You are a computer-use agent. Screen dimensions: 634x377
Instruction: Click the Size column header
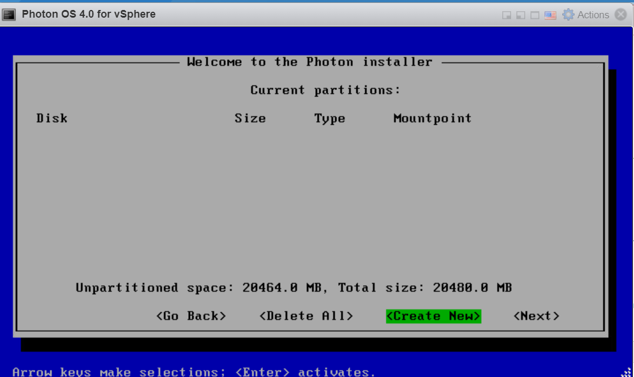pyautogui.click(x=250, y=118)
